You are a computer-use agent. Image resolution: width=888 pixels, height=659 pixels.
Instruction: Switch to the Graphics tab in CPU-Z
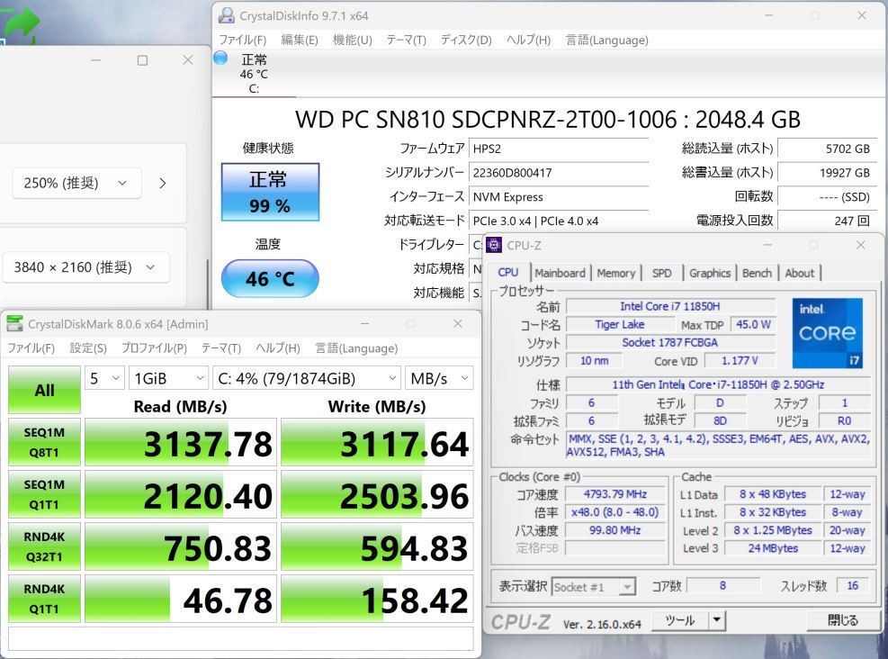pos(710,273)
